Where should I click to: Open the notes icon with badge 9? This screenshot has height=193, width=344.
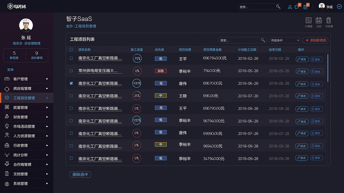tap(305, 7)
